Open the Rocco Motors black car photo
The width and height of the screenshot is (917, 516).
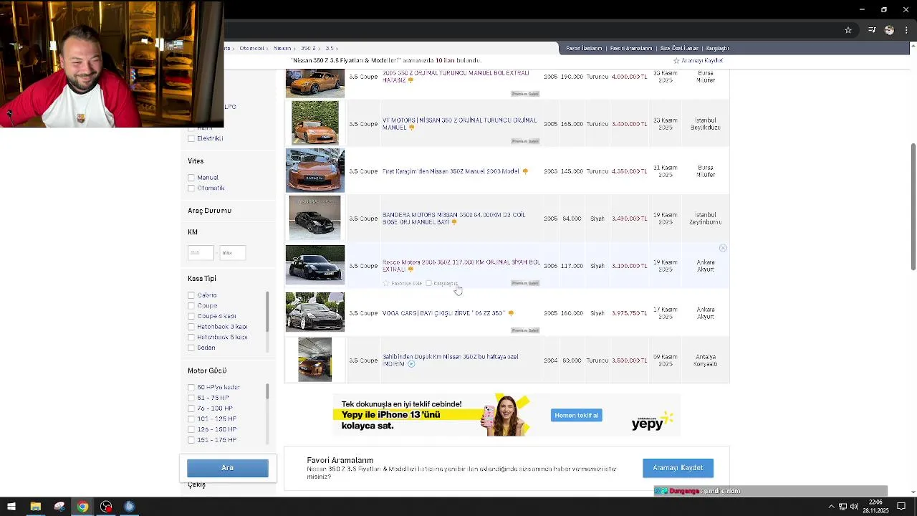pos(315,265)
